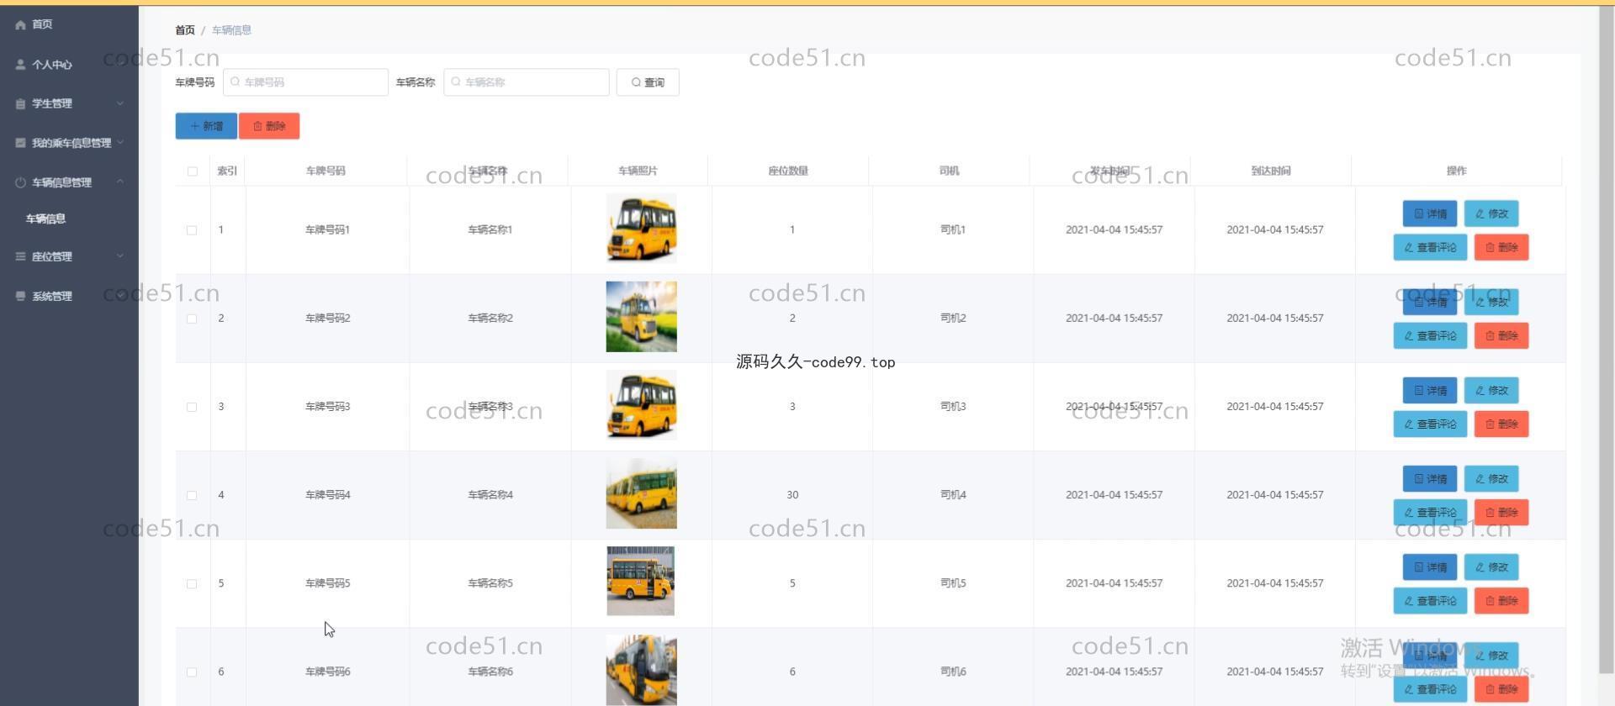This screenshot has height=706, width=1615.
Task: Click 查看评论 for row 车牌号码4
Action: (1430, 512)
